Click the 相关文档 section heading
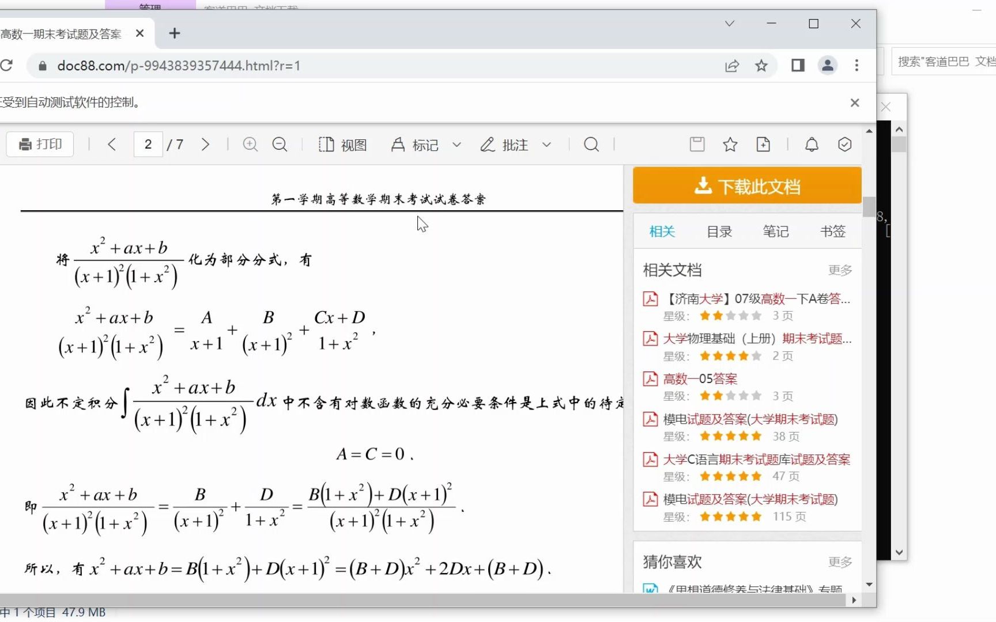The height and width of the screenshot is (622, 996). pos(672,270)
